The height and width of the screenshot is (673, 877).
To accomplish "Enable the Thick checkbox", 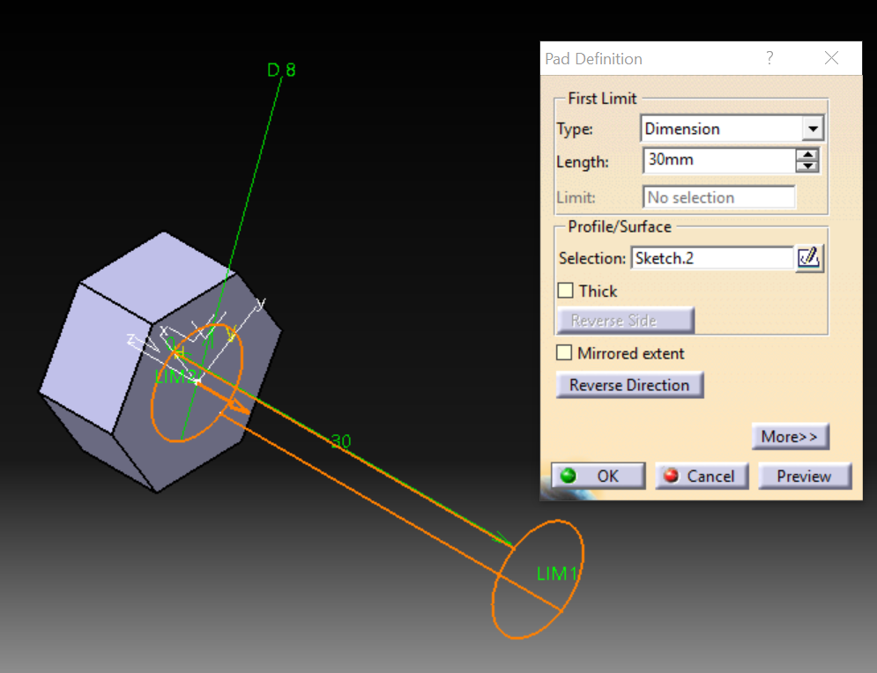I will (566, 291).
